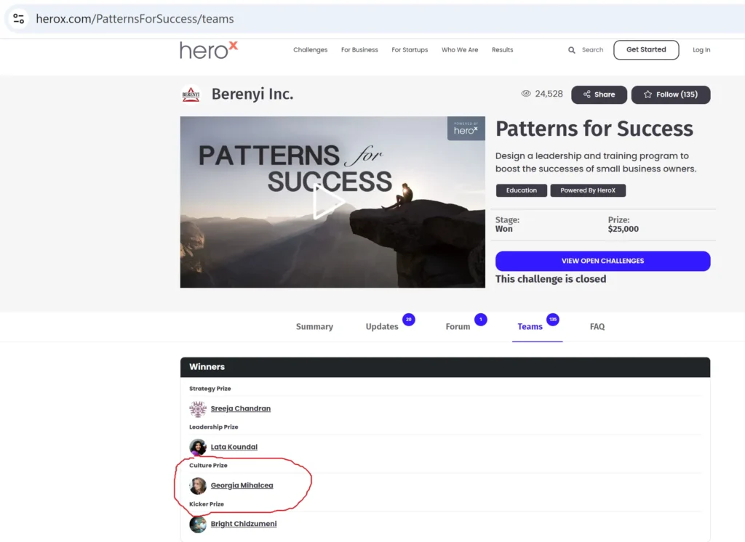The width and height of the screenshot is (745, 542).
Task: Switch to the Forum tab
Action: (458, 326)
